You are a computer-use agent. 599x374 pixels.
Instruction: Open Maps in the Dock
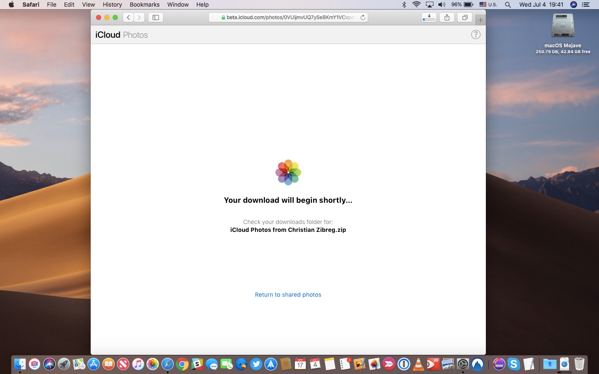pos(79,364)
